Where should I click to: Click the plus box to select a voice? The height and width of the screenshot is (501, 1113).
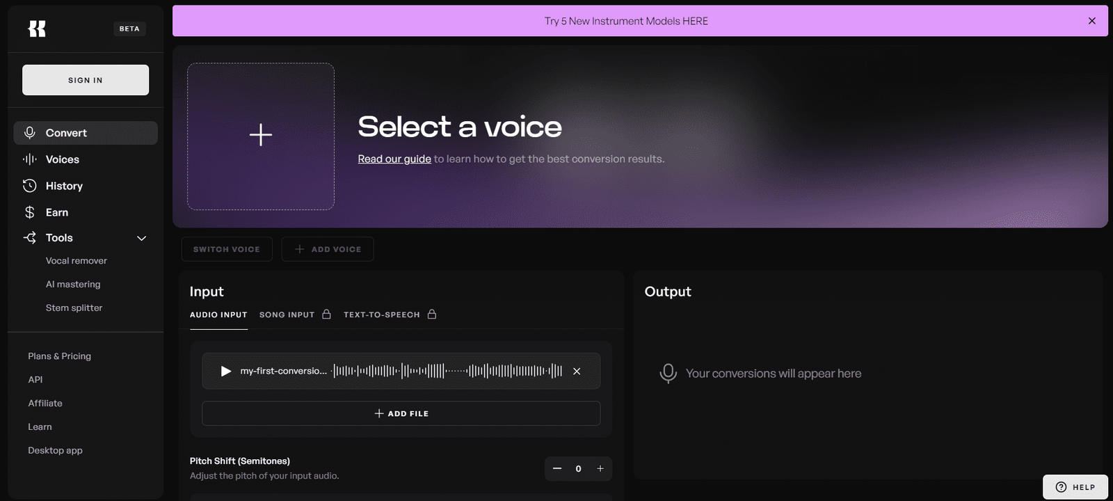(x=261, y=136)
